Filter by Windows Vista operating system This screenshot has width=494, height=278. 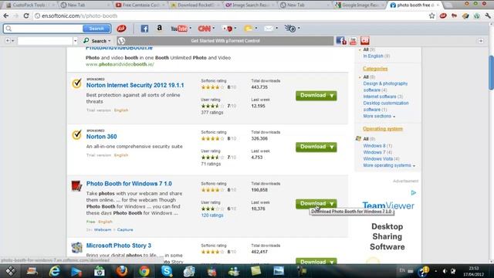[377, 159]
